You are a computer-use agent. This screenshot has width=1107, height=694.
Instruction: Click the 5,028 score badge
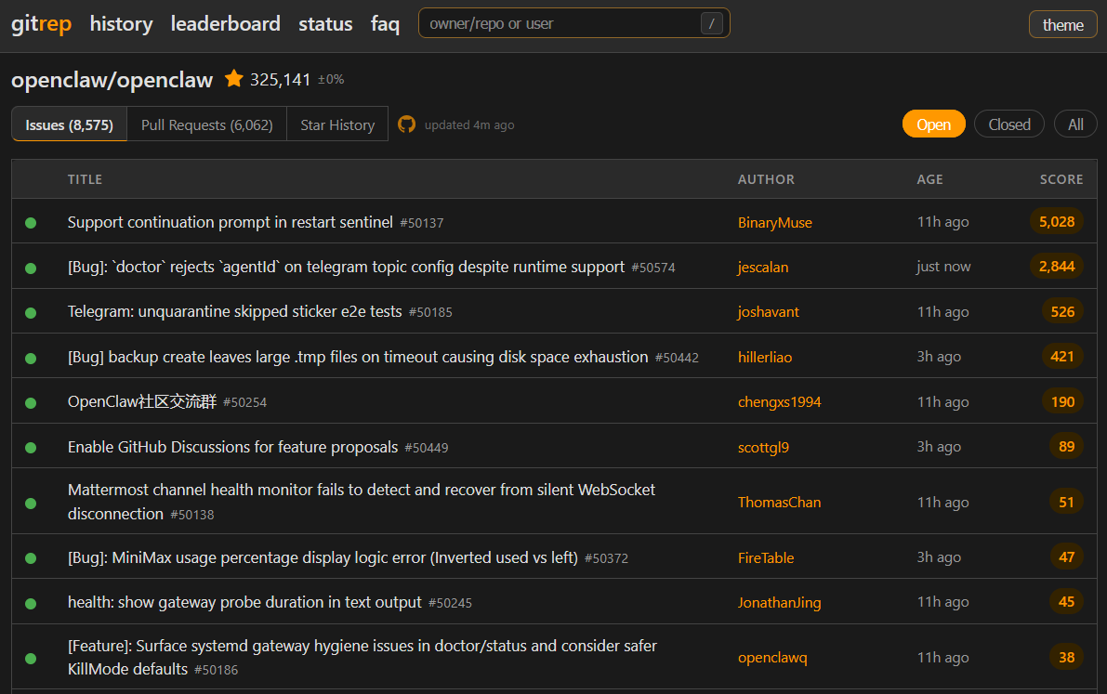[x=1056, y=222]
